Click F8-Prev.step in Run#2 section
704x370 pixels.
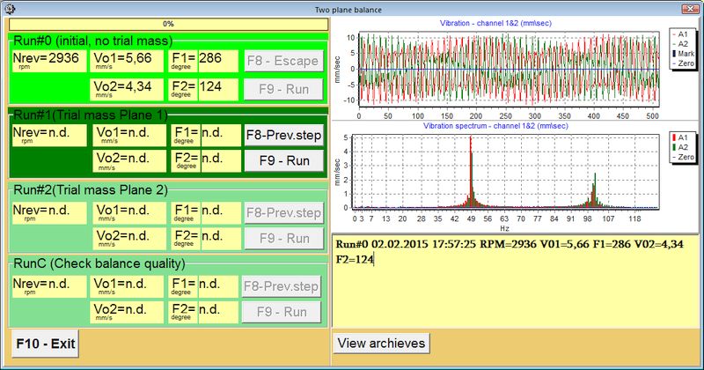[x=283, y=212]
